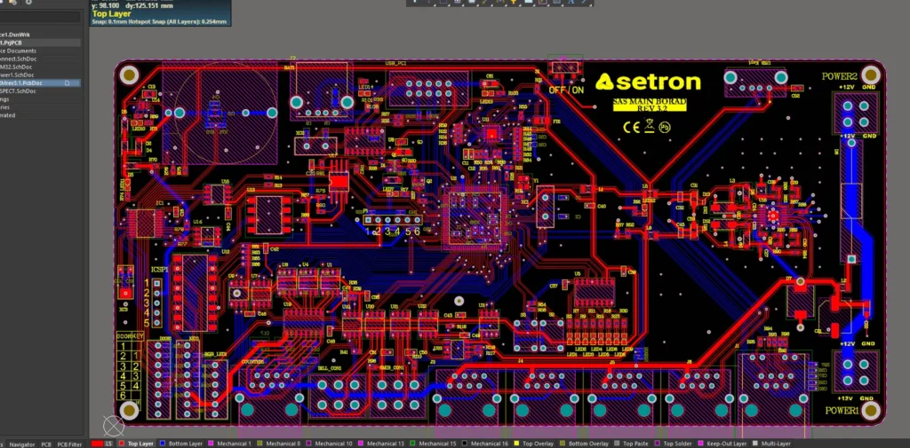Open the Navigator panel tab
Viewport: 910px width, 448px height.
click(x=22, y=443)
